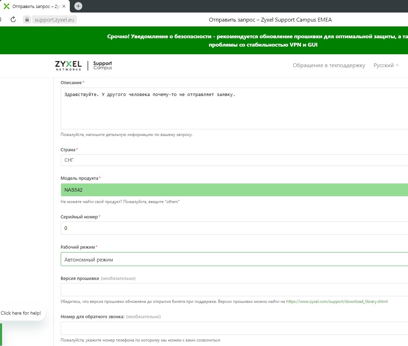This screenshot has height=346, width=408.
Task: Click the Модель продукта field with NAS542
Action: pyautogui.click(x=234, y=190)
